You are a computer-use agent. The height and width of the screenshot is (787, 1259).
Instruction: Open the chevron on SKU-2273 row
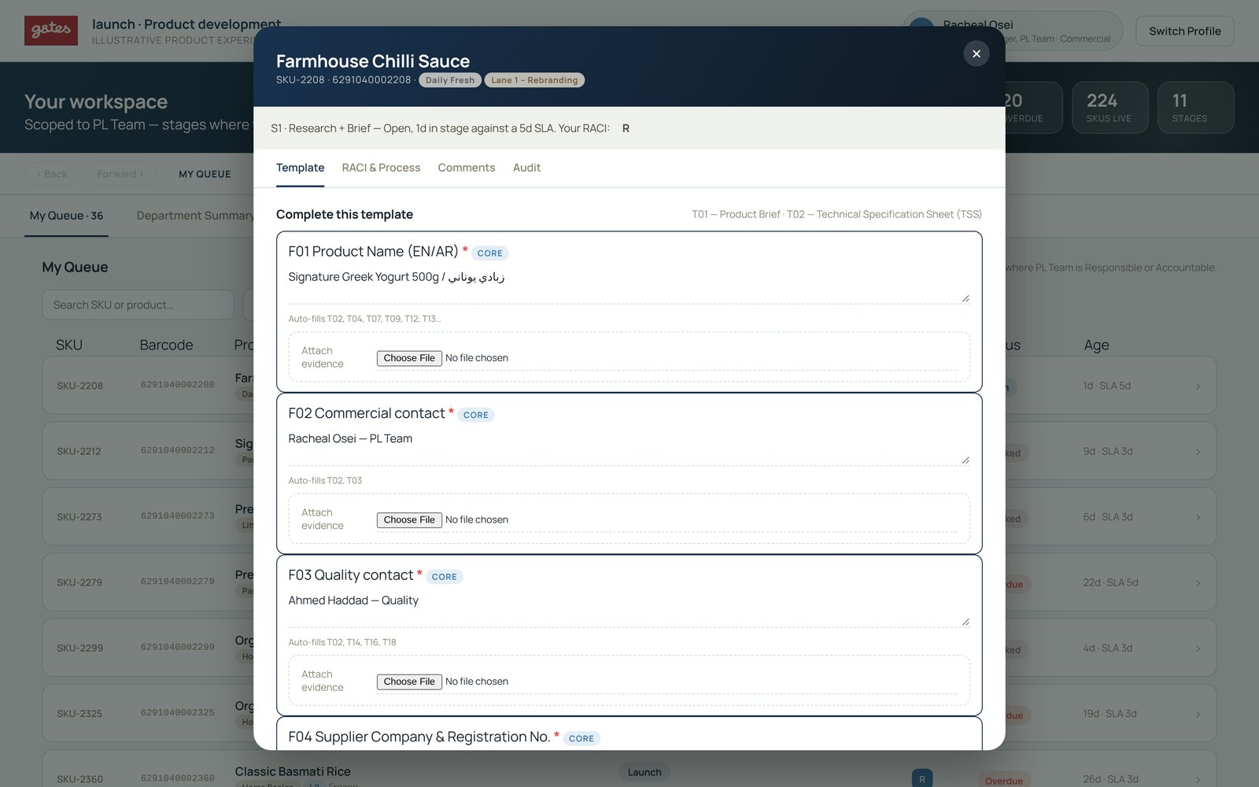tap(1198, 517)
